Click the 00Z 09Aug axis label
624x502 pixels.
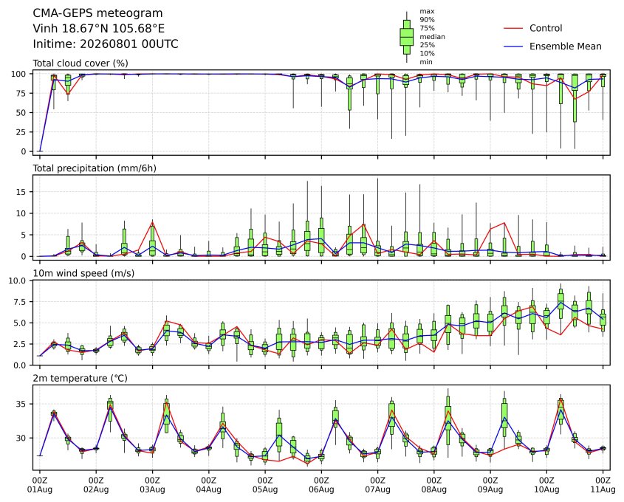point(490,485)
